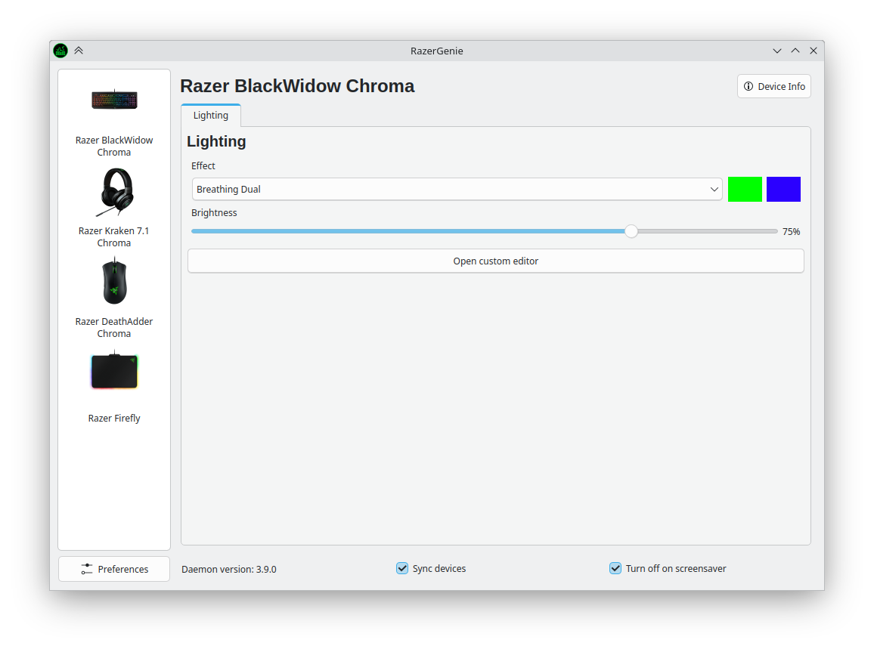Image resolution: width=874 pixels, height=649 pixels.
Task: Switch to the Lighting tab
Action: tap(211, 116)
